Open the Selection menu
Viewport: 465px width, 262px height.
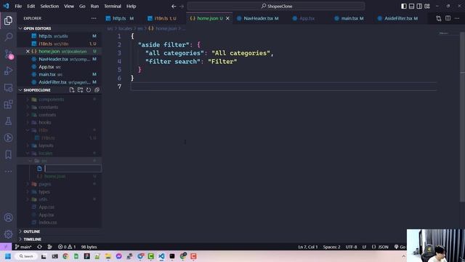[49, 7]
